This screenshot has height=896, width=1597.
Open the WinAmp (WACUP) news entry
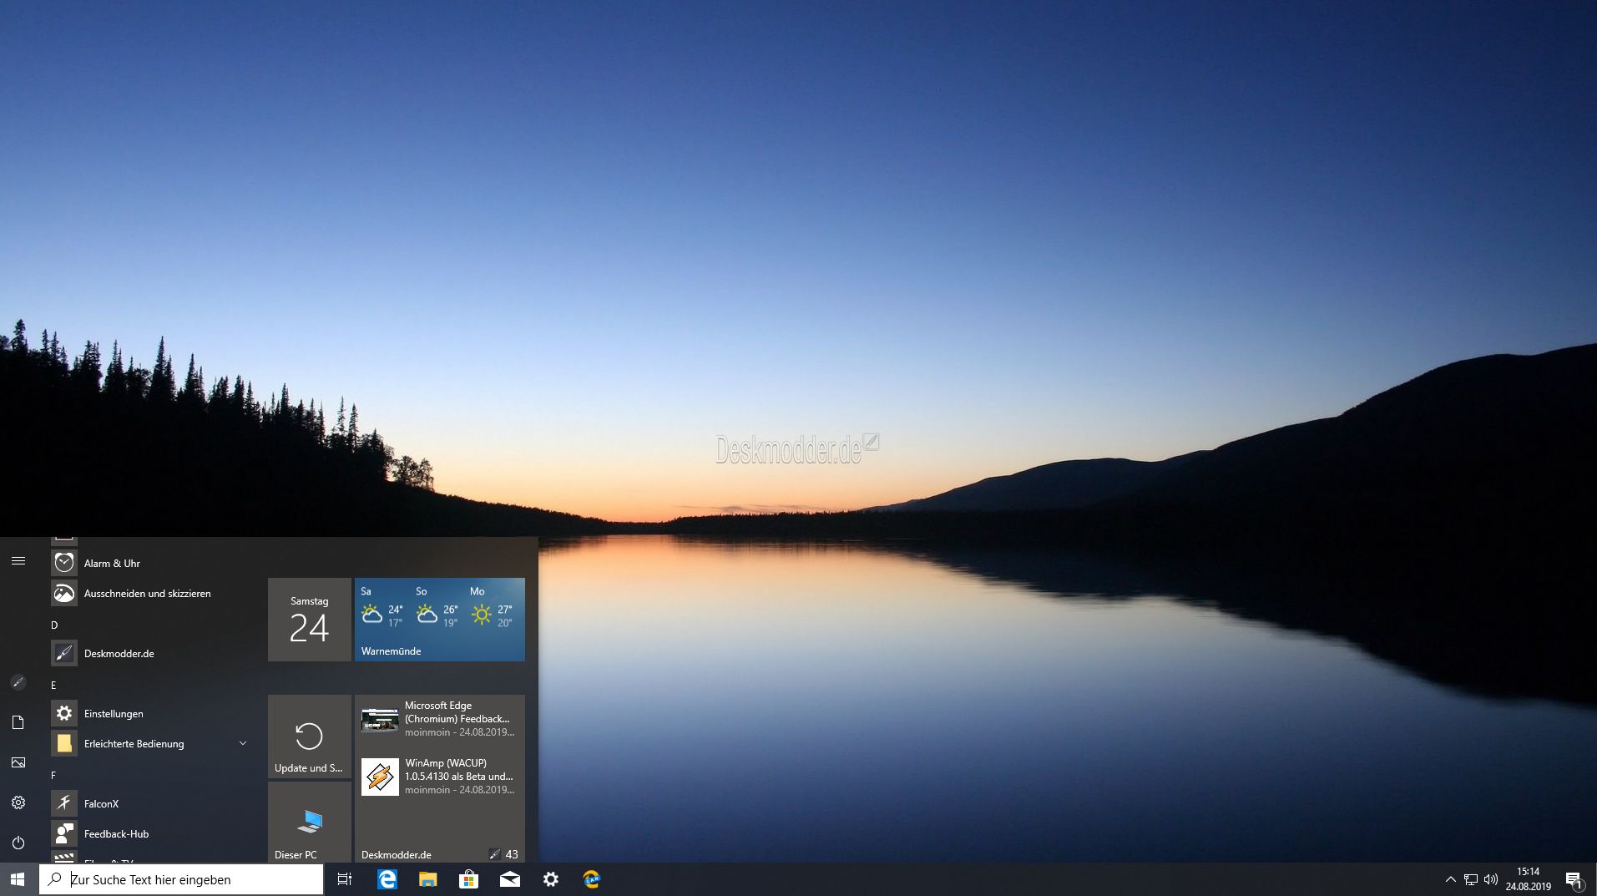pos(440,777)
